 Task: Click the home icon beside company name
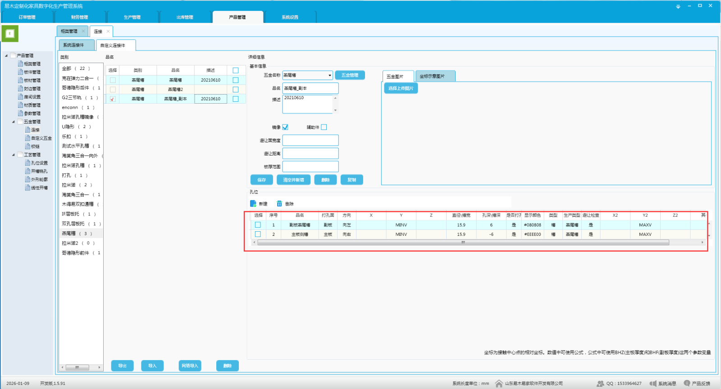pyautogui.click(x=499, y=384)
